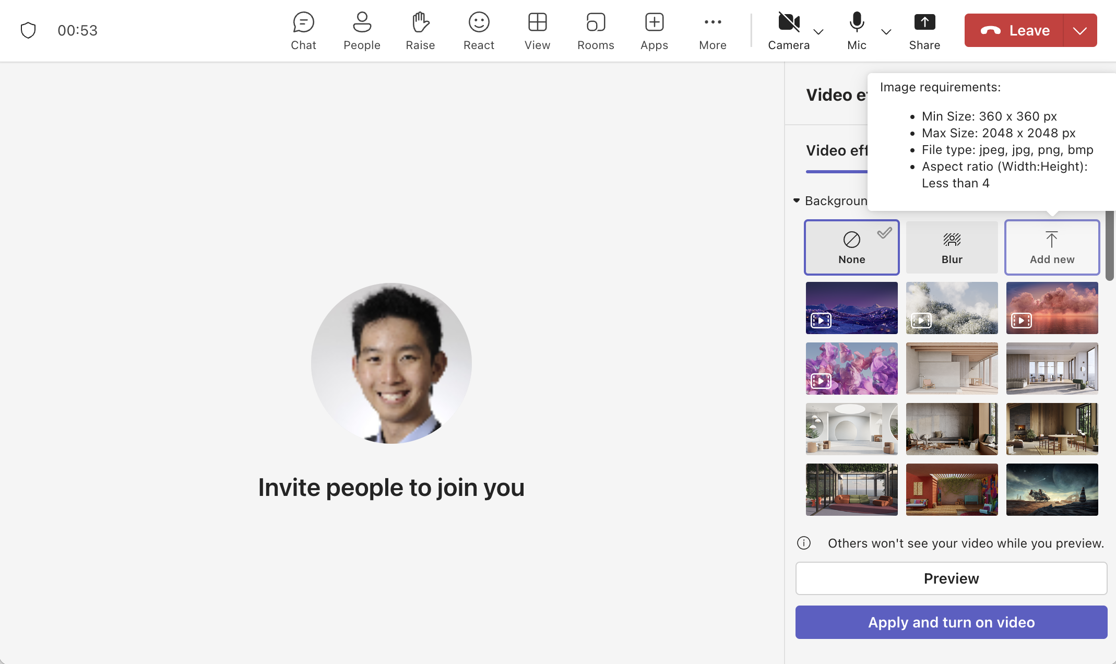This screenshot has width=1116, height=664.
Task: Toggle the camera on
Action: 788,23
